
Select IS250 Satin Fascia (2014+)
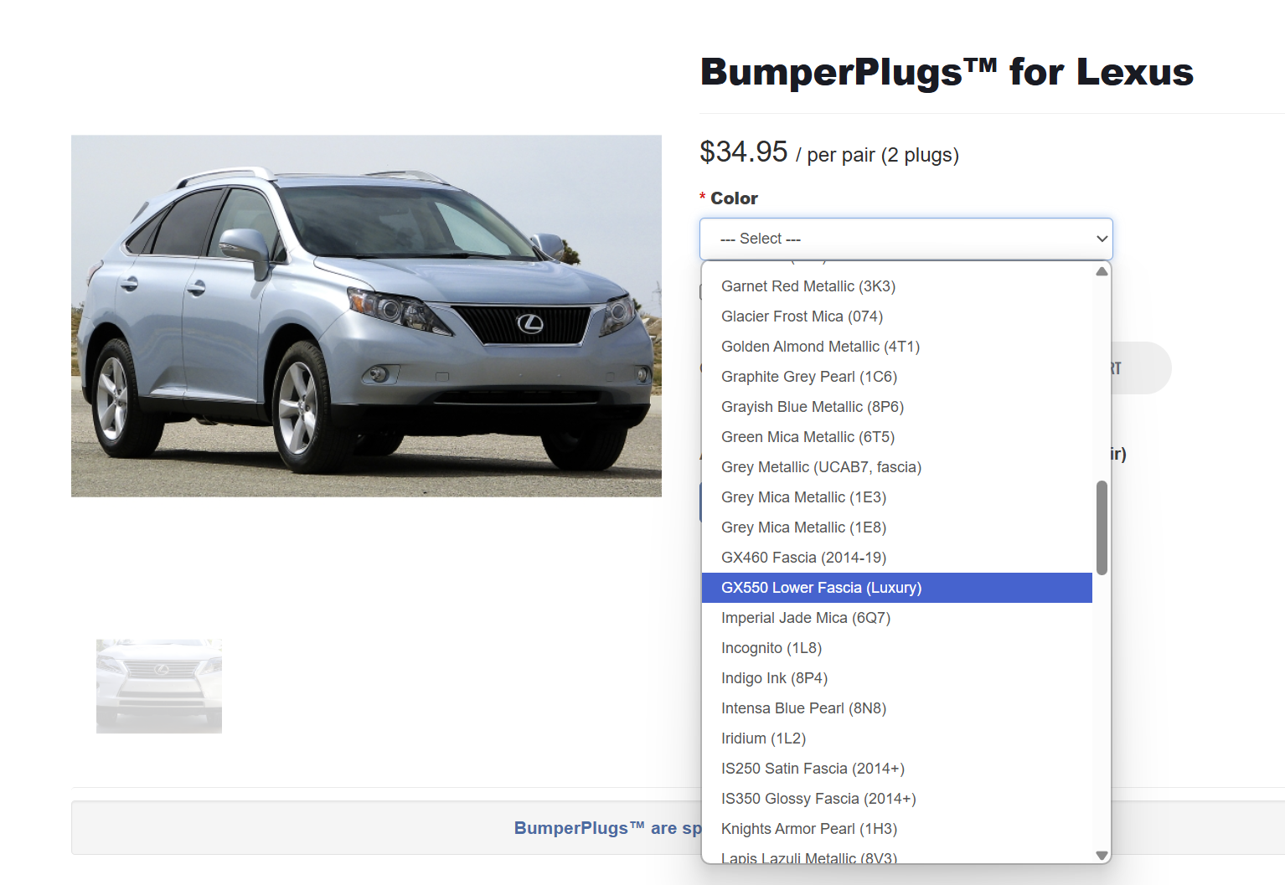[896, 769]
